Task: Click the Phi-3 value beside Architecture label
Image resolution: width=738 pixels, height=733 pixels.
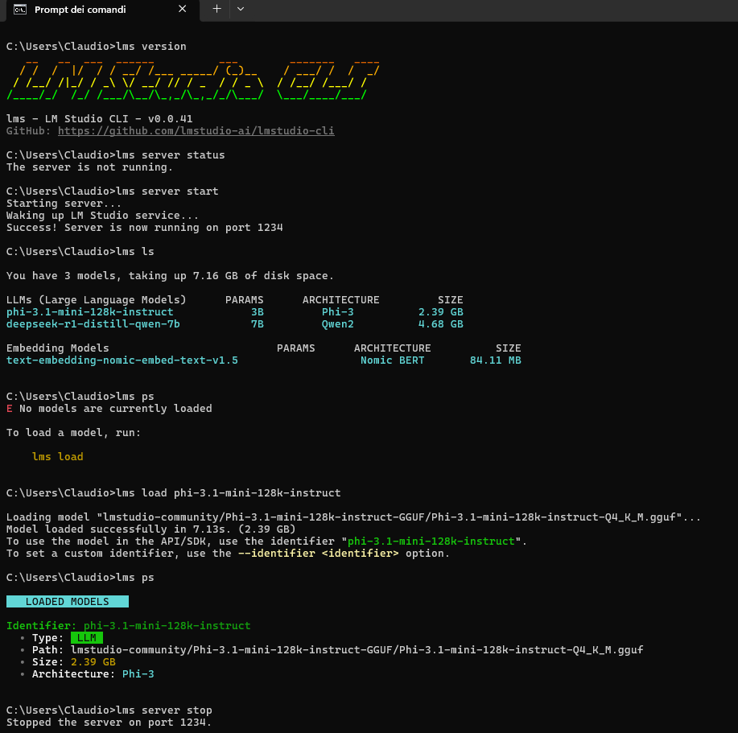Action: (x=138, y=673)
